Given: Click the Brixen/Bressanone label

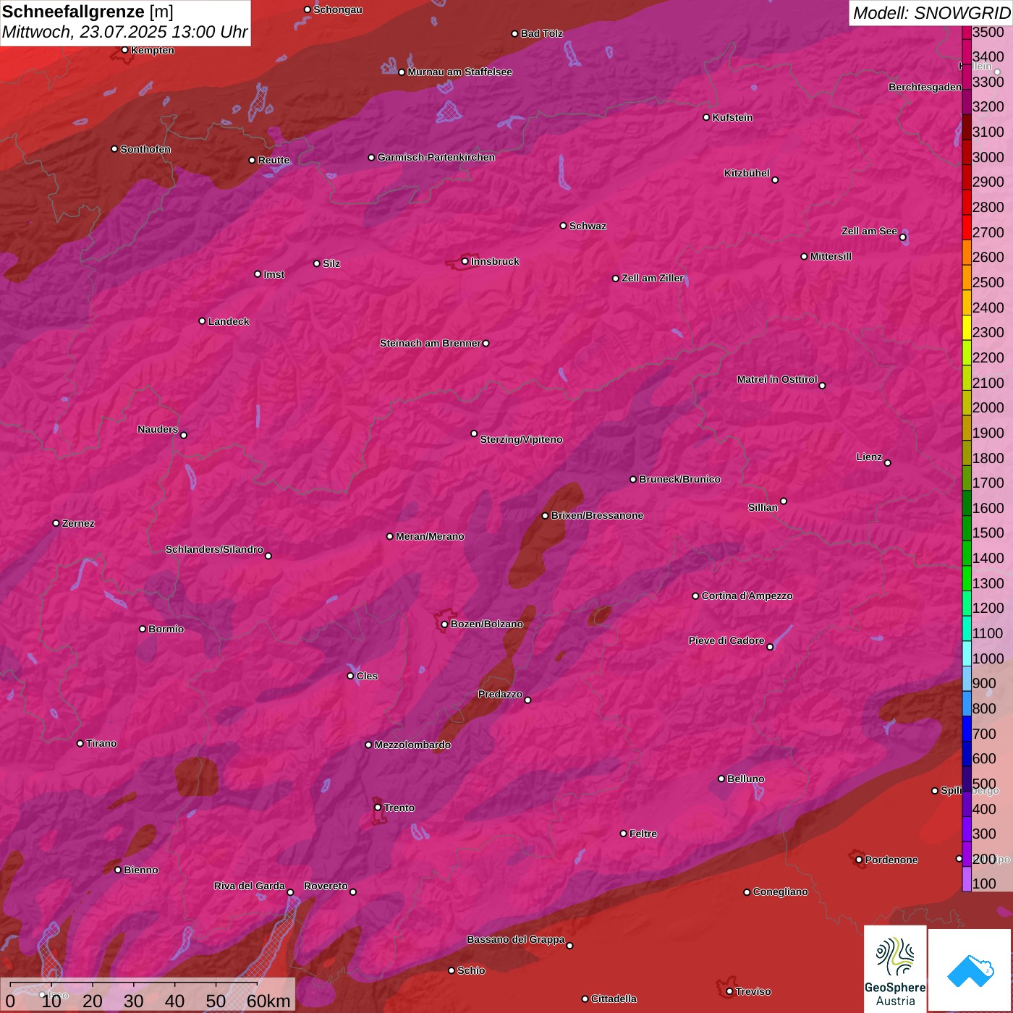Looking at the screenshot, I should (598, 515).
